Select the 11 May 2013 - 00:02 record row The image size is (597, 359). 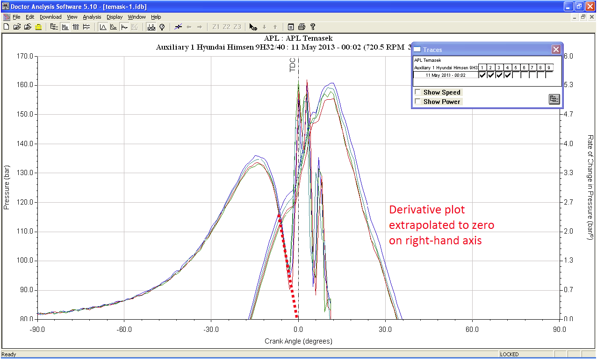coord(446,75)
